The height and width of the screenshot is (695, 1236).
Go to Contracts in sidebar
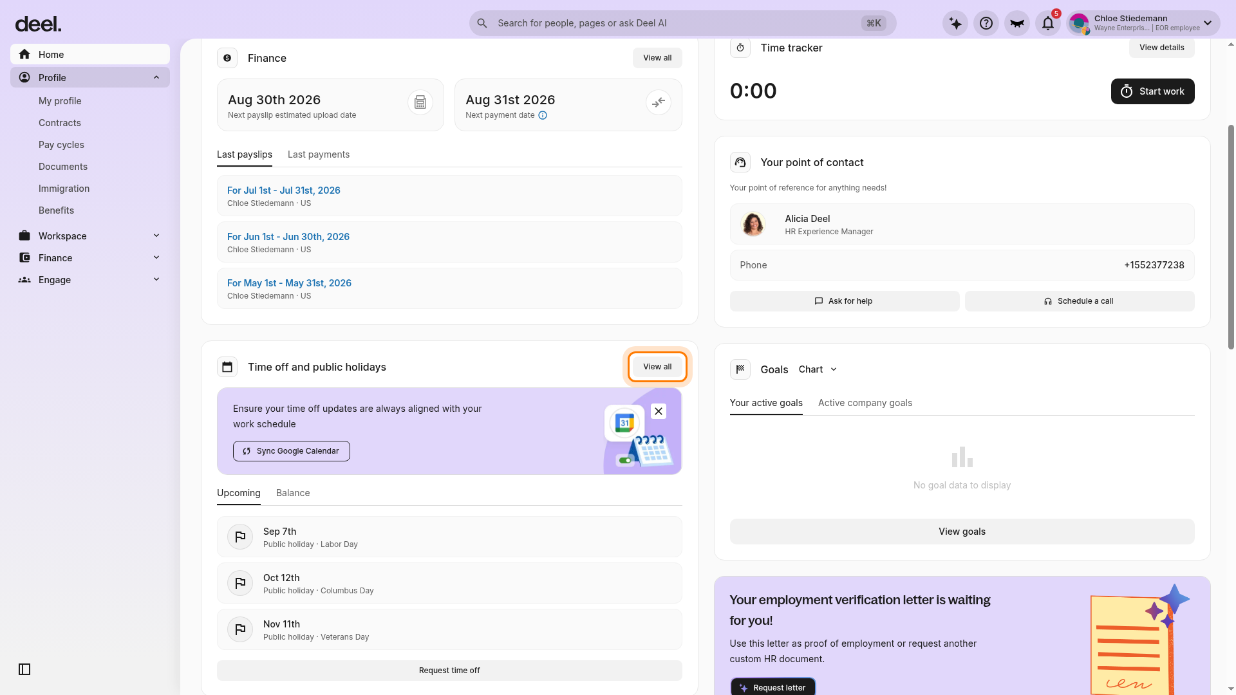(60, 123)
